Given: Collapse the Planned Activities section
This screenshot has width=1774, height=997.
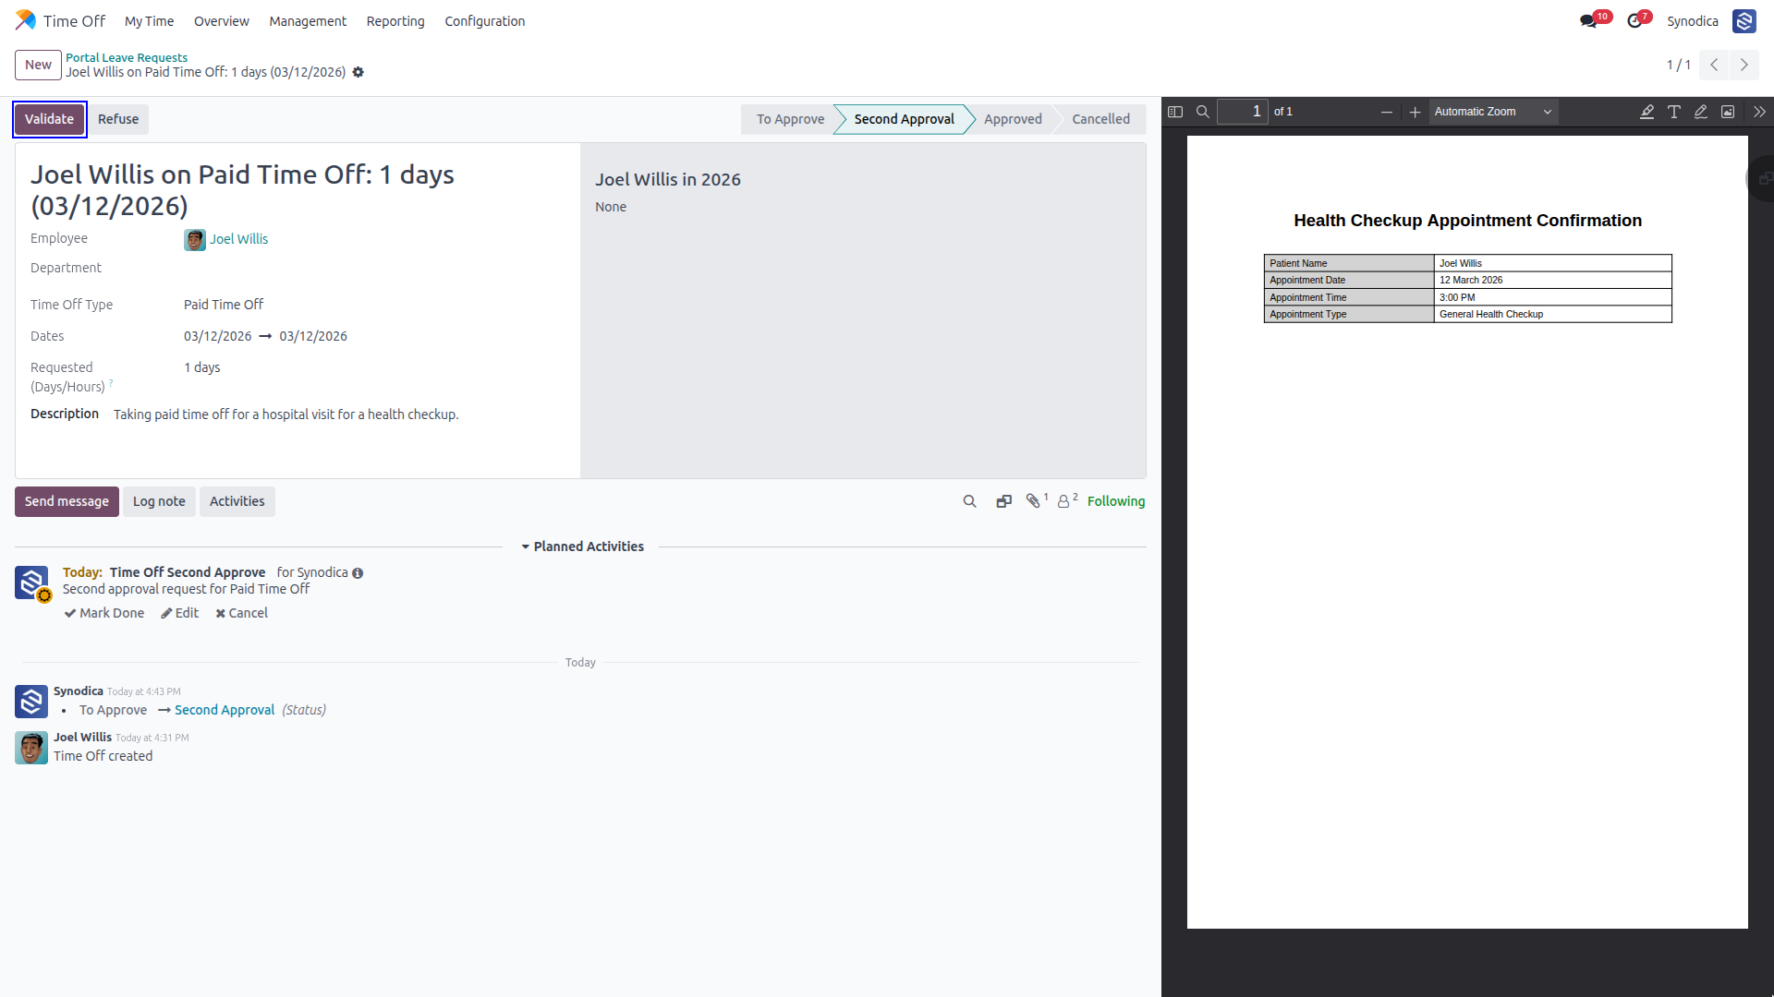Looking at the screenshot, I should [583, 547].
